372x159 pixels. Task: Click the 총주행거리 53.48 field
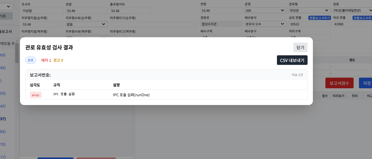tap(131, 11)
